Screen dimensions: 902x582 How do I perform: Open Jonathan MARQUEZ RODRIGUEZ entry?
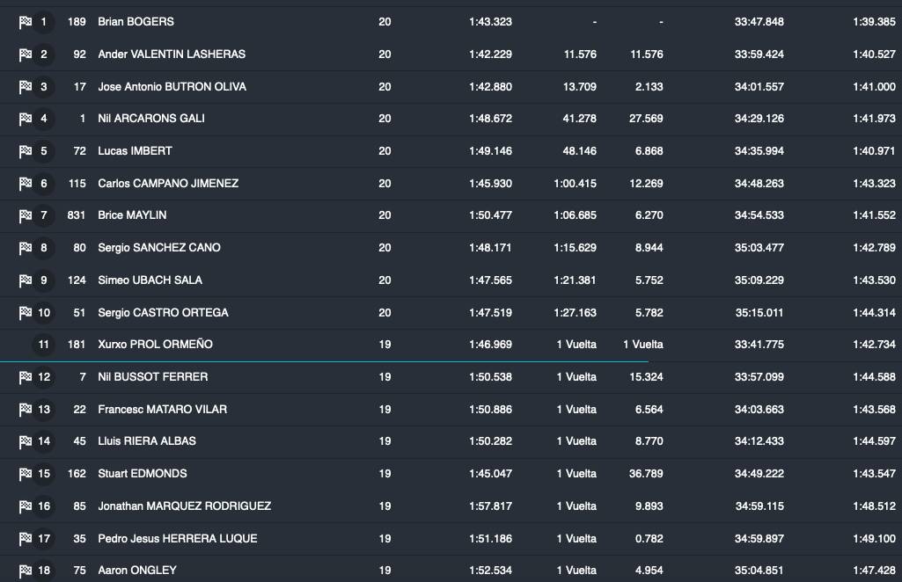click(x=184, y=506)
